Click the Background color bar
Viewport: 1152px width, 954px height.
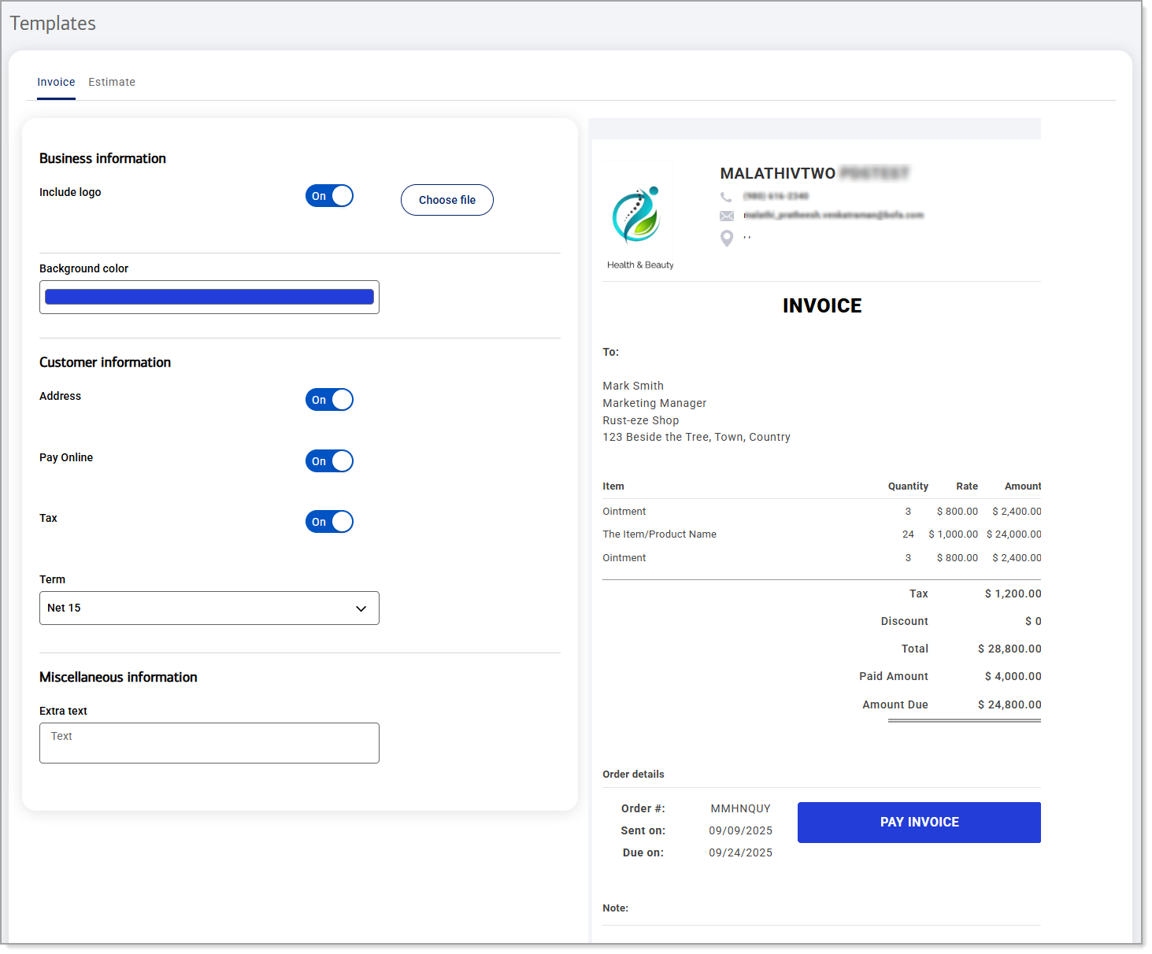(x=209, y=297)
